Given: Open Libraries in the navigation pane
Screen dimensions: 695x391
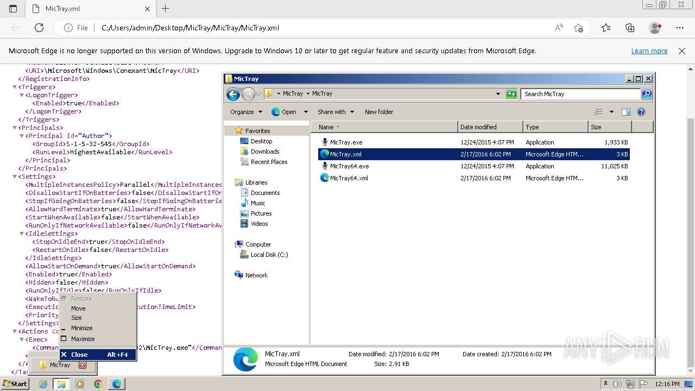Looking at the screenshot, I should click(256, 182).
